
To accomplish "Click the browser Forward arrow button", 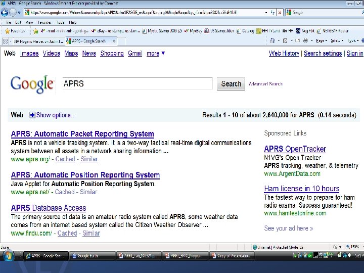I will click(13, 12).
